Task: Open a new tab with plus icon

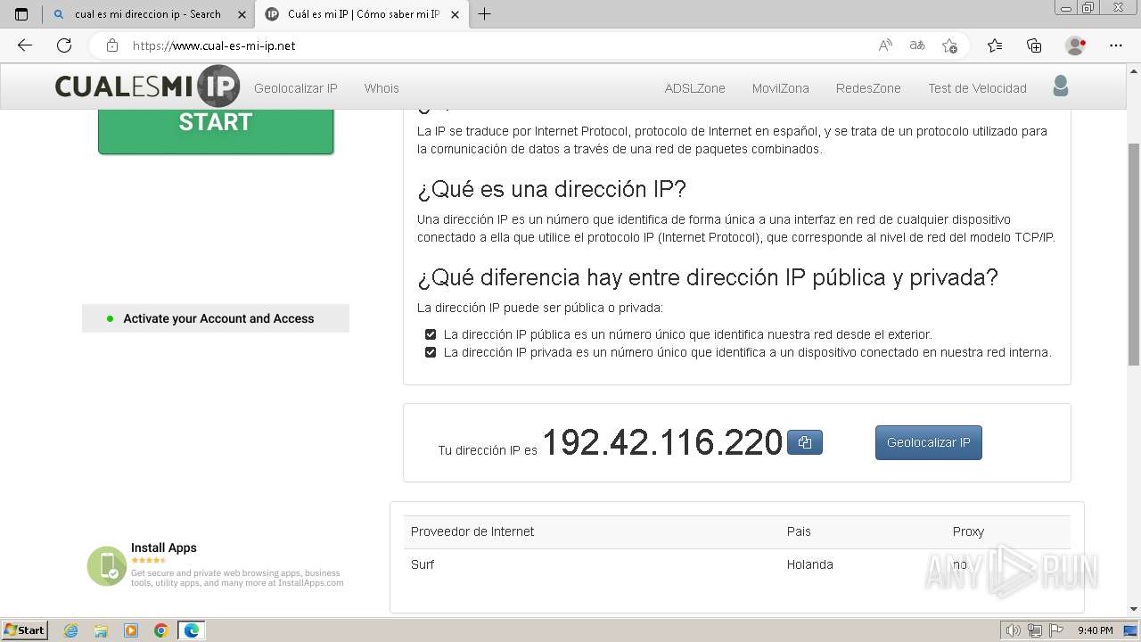Action: point(484,14)
